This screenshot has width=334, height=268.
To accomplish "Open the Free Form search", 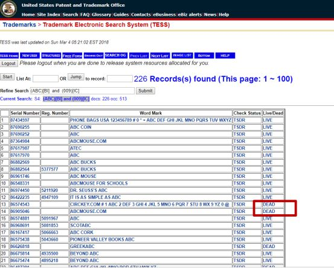I will tap(72, 56).
